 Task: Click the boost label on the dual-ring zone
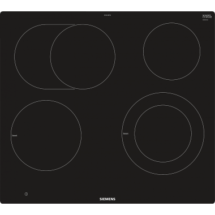[x=126, y=134]
